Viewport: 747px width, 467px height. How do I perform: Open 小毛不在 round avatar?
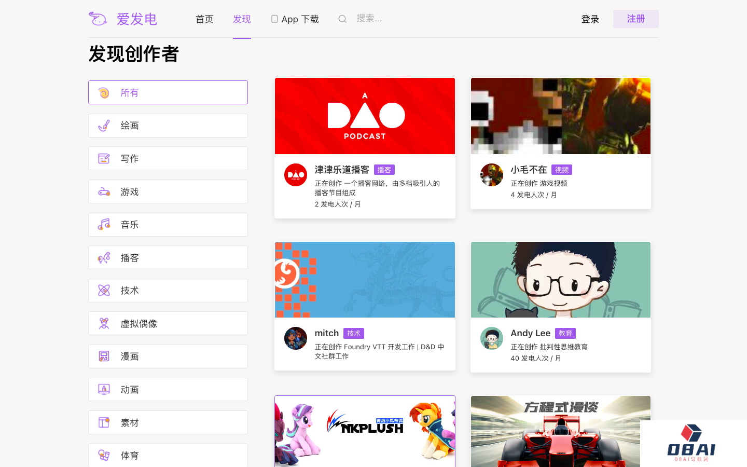click(x=492, y=175)
